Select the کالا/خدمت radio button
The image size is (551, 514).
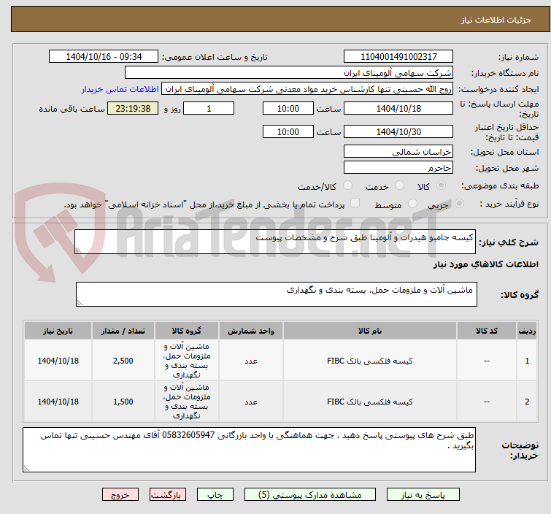click(347, 185)
